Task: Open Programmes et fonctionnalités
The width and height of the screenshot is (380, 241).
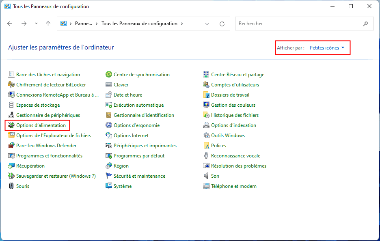Action: (49, 156)
